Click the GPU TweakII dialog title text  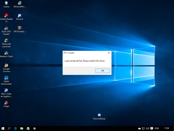[x=69, y=53]
